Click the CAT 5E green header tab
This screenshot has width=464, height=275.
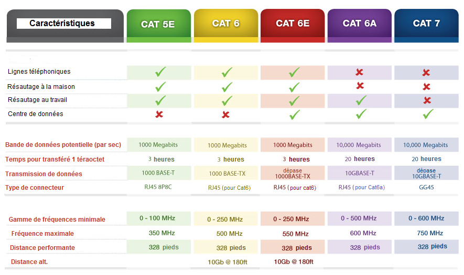[158, 24]
